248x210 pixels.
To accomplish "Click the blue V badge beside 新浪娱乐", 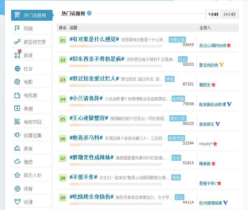I will (x=218, y=124).
